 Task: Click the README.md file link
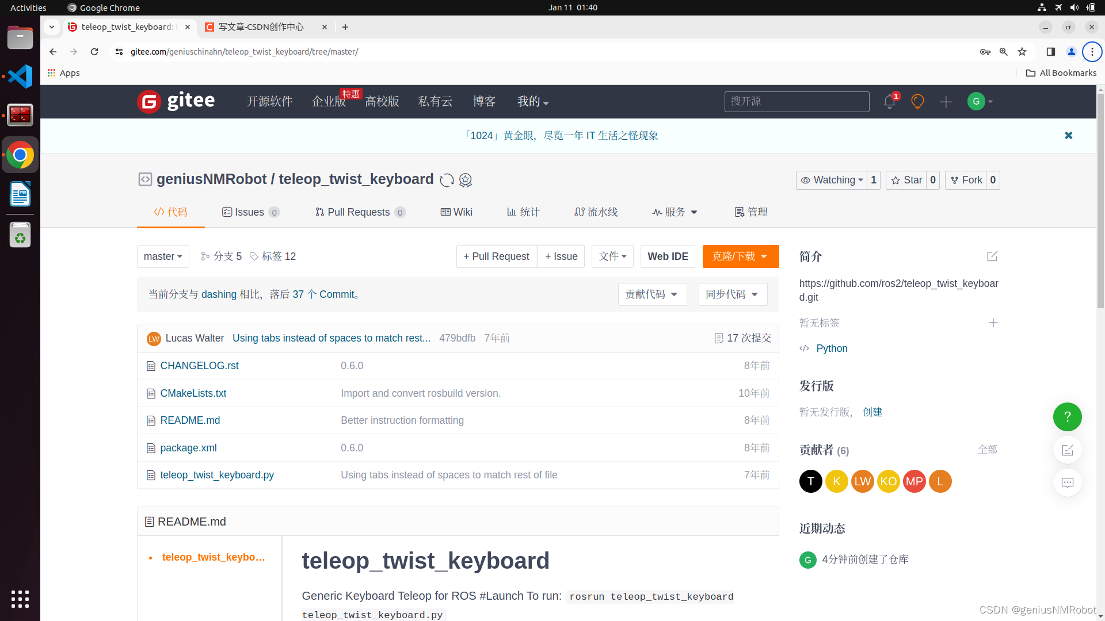(190, 420)
